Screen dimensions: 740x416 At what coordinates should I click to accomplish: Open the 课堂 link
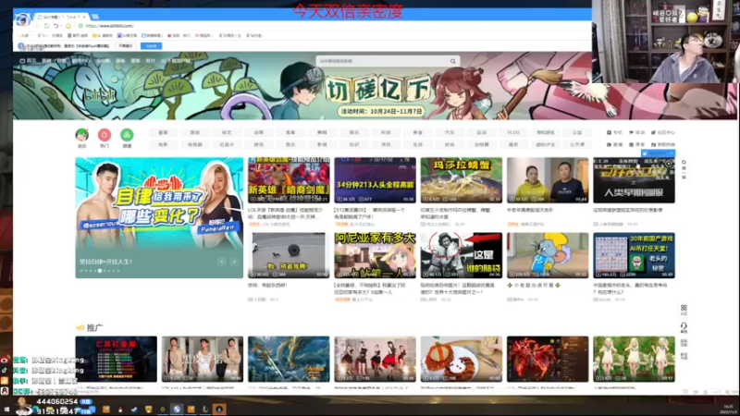coord(636,145)
